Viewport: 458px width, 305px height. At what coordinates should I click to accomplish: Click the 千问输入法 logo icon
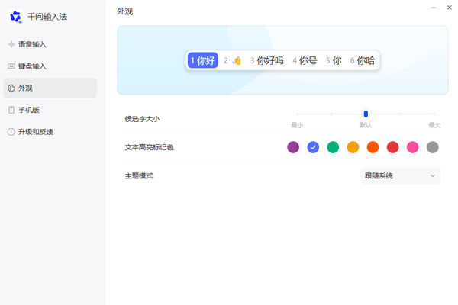15,16
